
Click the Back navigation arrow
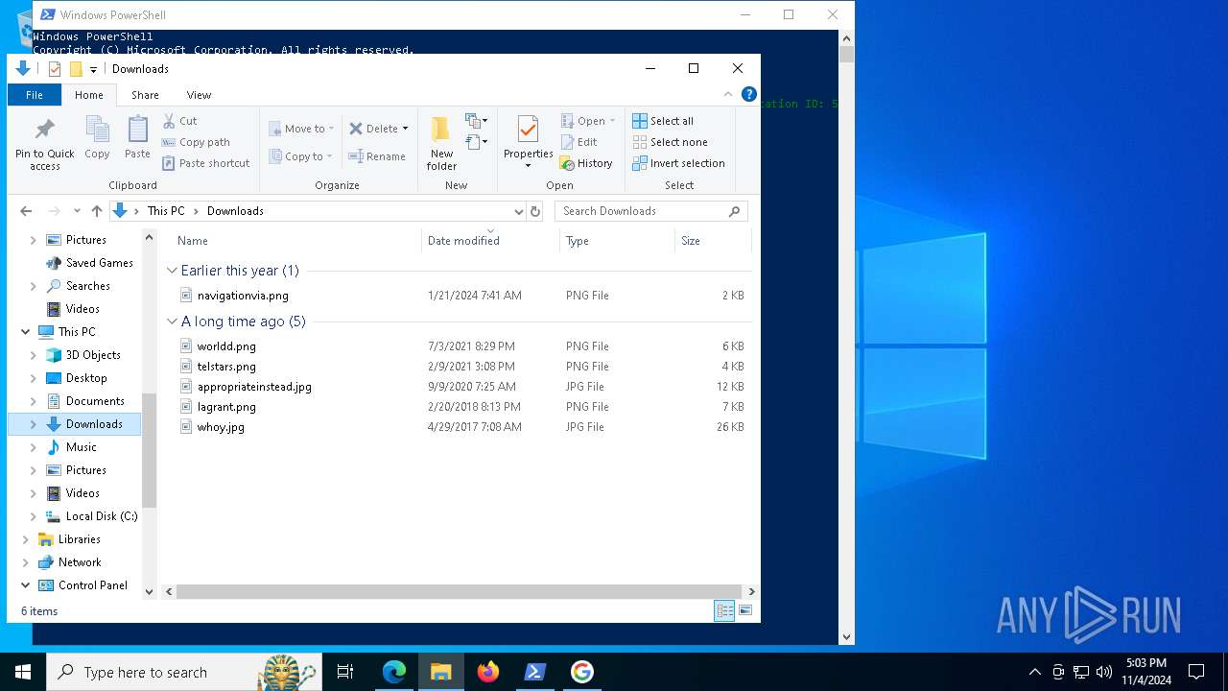pyautogui.click(x=26, y=211)
